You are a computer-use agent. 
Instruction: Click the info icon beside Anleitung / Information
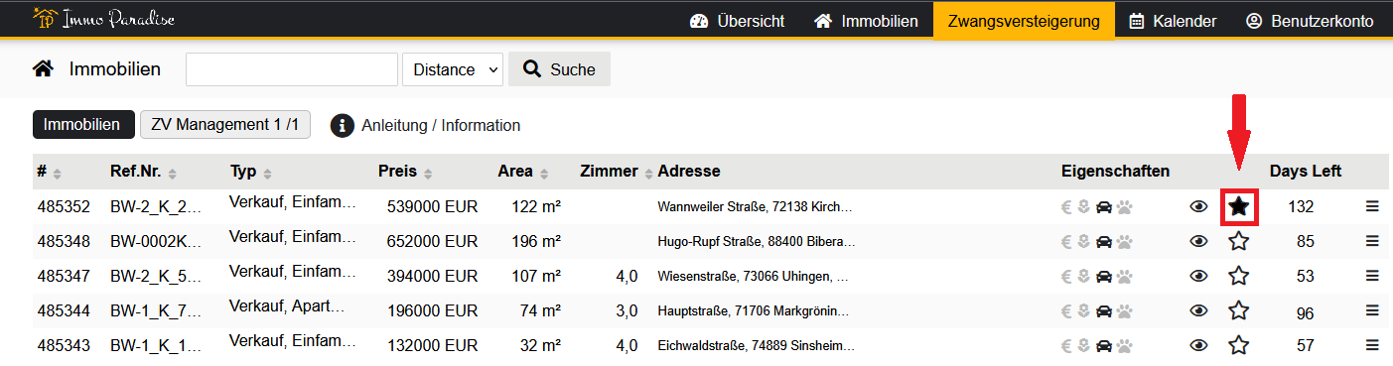point(342,125)
